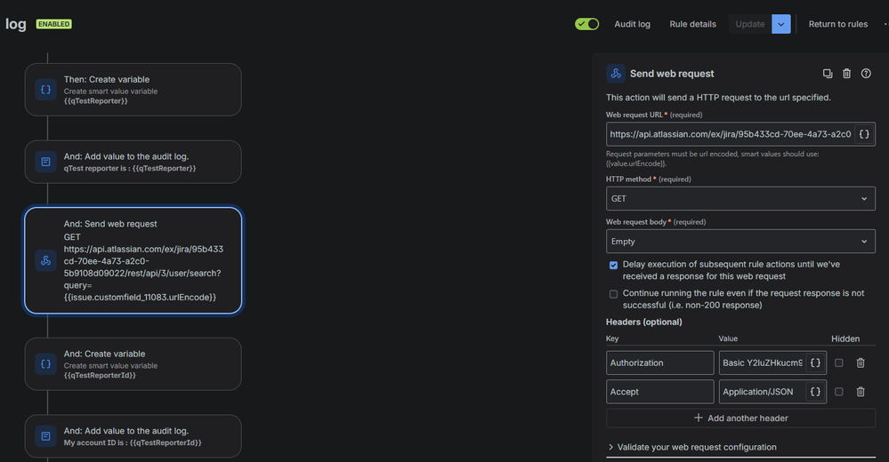This screenshot has height=462, width=889.
Task: Open help for Send web request action
Action: click(x=866, y=74)
